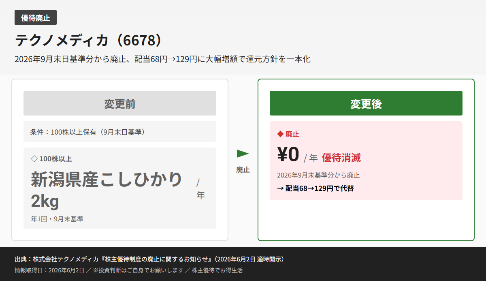Click the 条件：100株以上保有 condition row

(120, 132)
